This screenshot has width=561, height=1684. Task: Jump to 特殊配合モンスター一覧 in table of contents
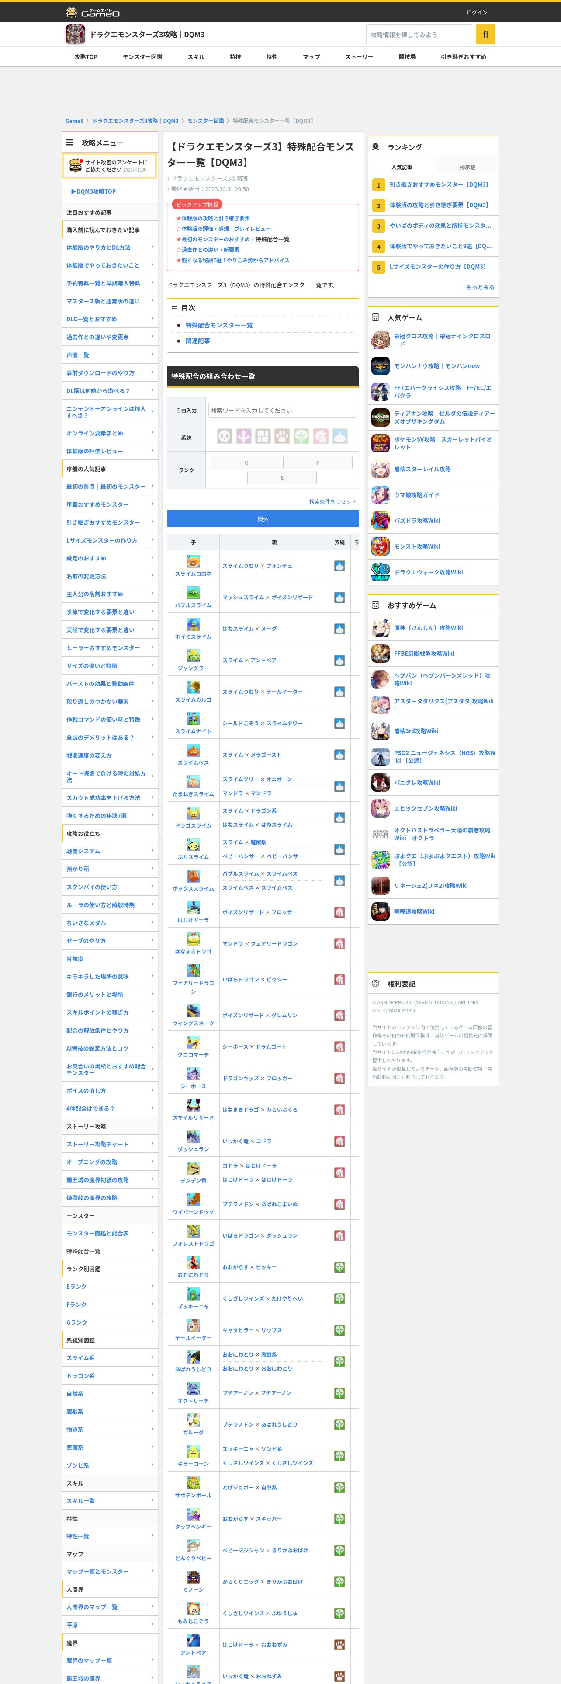pyautogui.click(x=219, y=325)
